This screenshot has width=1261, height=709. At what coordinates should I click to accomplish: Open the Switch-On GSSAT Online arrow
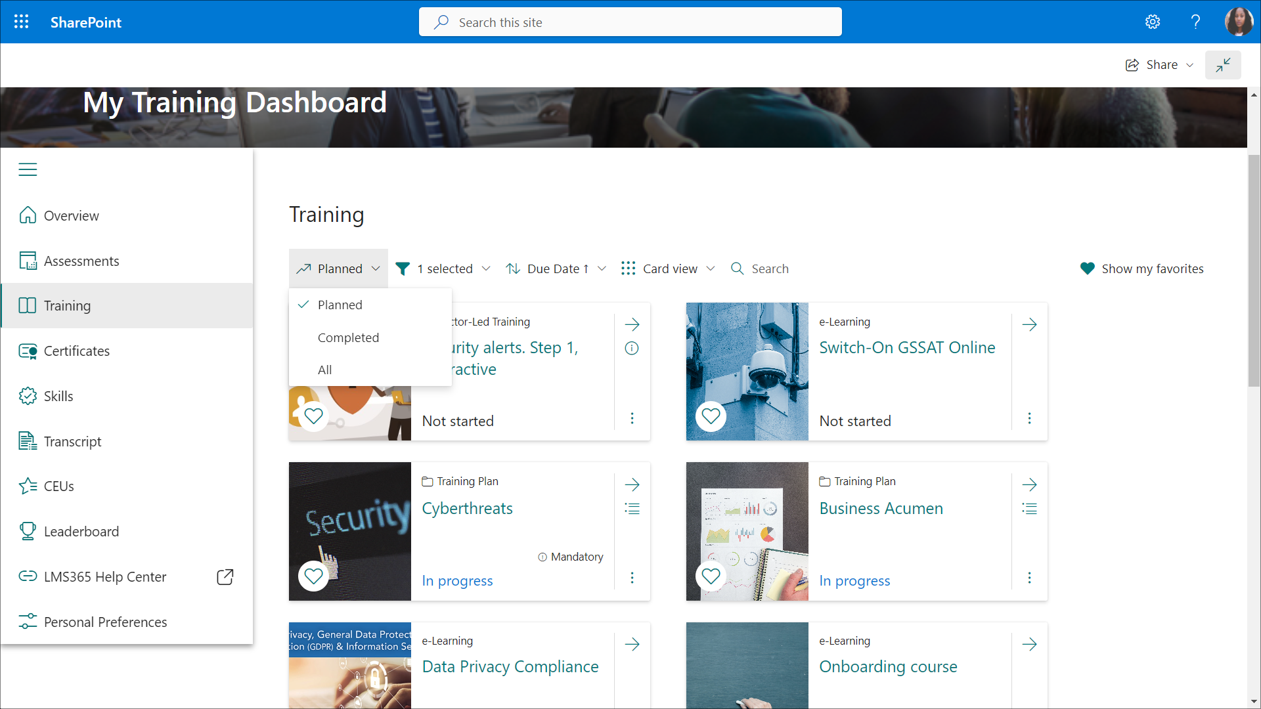click(x=1029, y=324)
